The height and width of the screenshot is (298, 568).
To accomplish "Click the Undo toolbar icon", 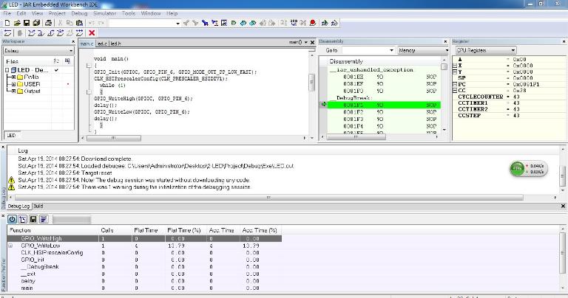I will click(91, 23).
